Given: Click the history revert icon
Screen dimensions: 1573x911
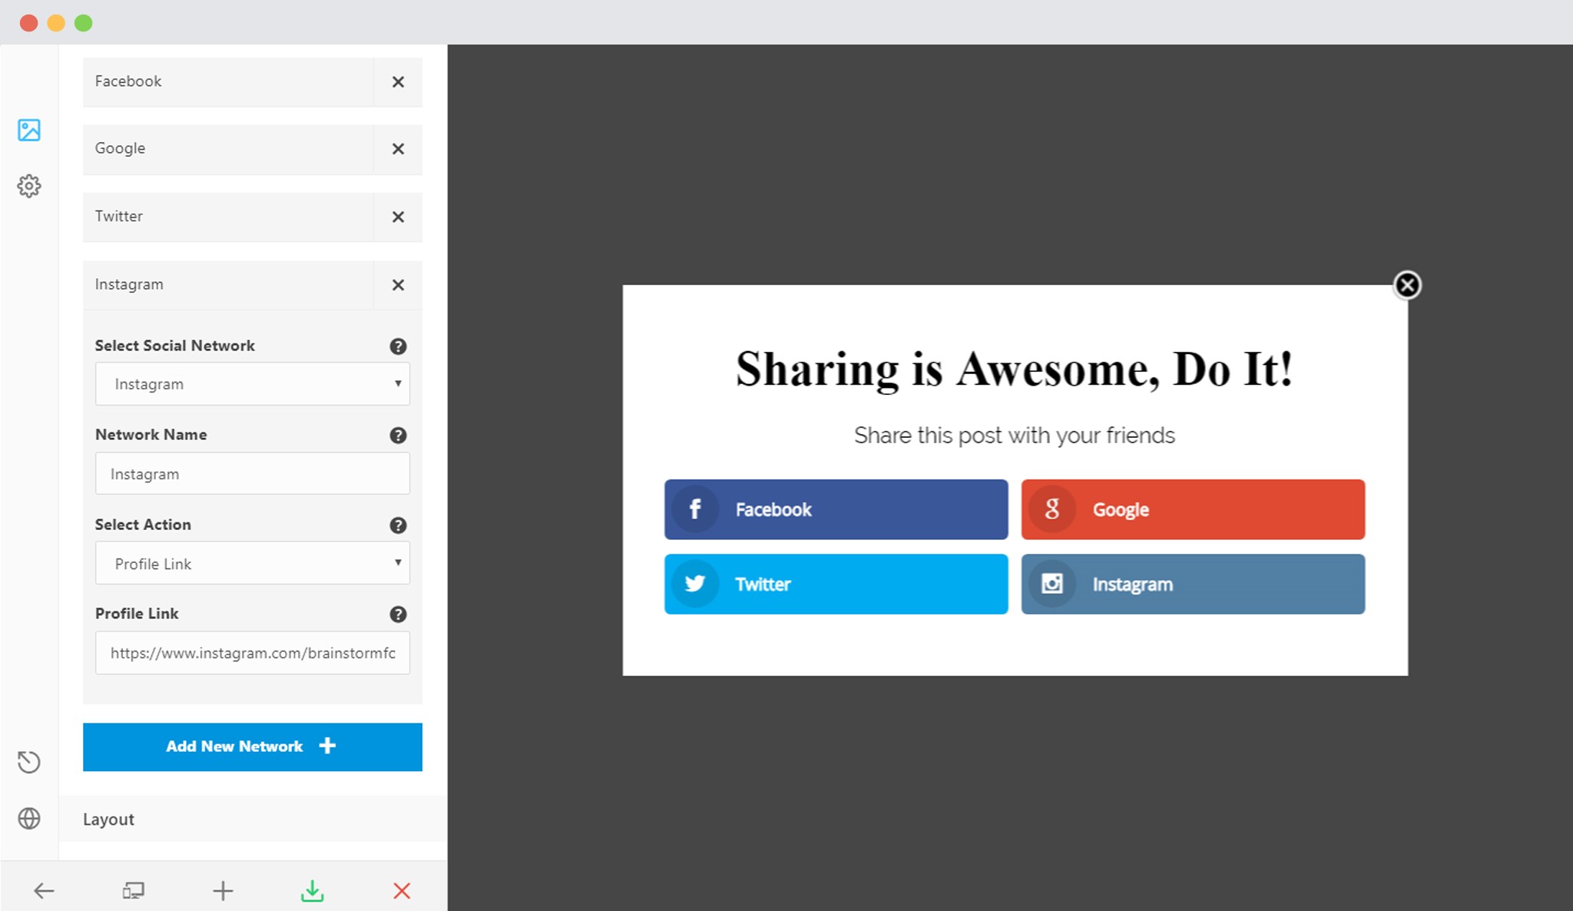Looking at the screenshot, I should [x=29, y=762].
